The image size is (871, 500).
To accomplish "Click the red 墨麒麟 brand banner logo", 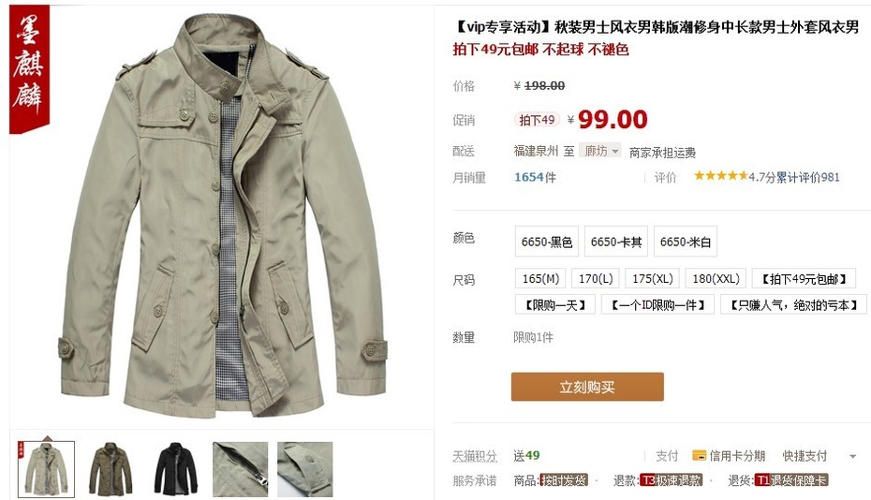I will pyautogui.click(x=29, y=68).
